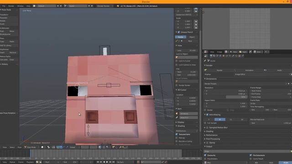Screen dimensions: 292x164
Task: Open the World properties tab icon
Action: (220, 56)
